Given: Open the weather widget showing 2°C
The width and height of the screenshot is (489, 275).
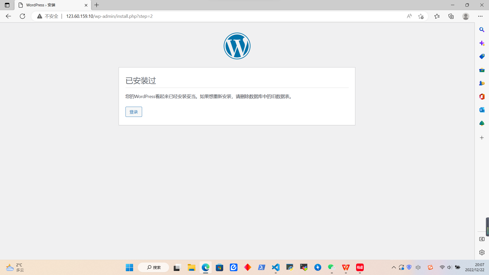Looking at the screenshot, I should (15, 267).
